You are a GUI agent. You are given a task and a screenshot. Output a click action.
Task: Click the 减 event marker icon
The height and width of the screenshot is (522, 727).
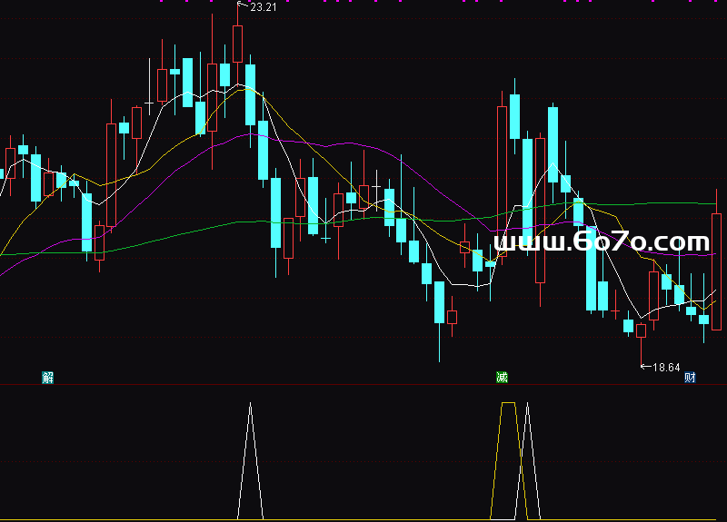coord(502,378)
